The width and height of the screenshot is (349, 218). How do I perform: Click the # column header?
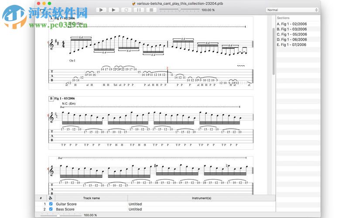41,198
